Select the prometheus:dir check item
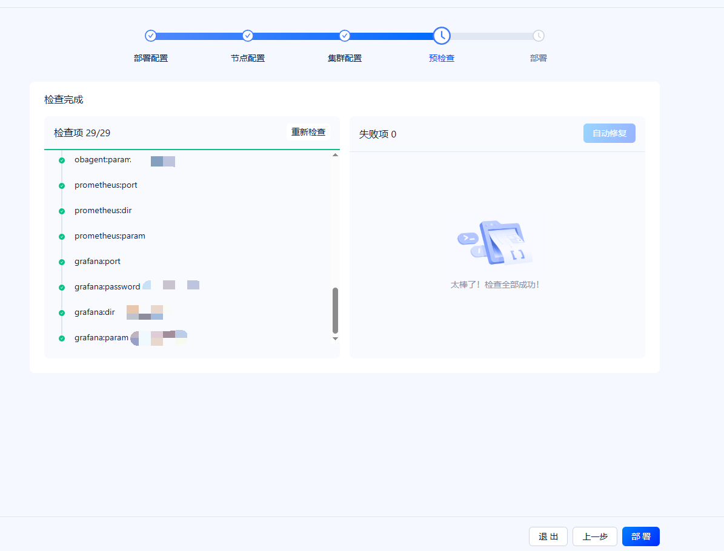 pos(103,211)
